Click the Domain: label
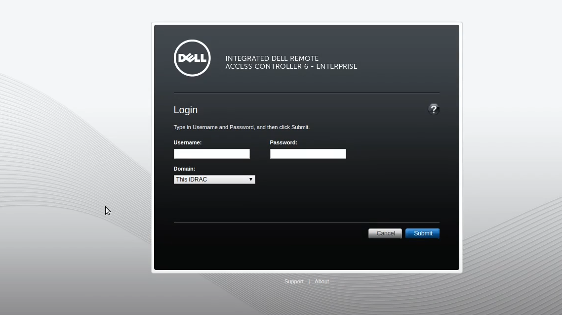This screenshot has width=562, height=315. (x=184, y=169)
